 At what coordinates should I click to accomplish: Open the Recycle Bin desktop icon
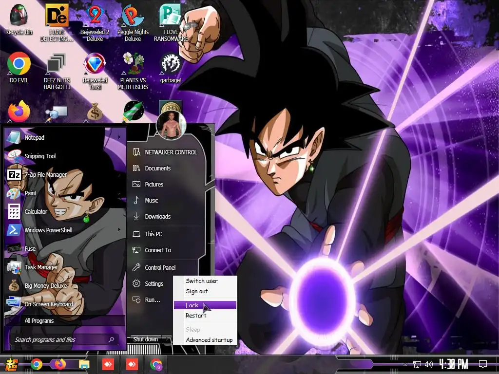coord(19,19)
